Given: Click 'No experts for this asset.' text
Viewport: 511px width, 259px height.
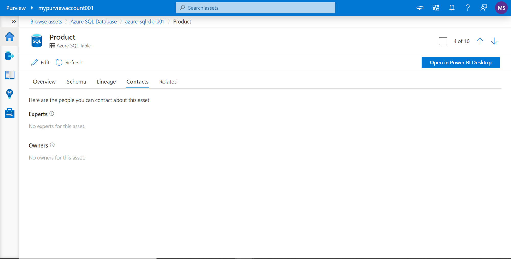Looking at the screenshot, I should point(57,126).
